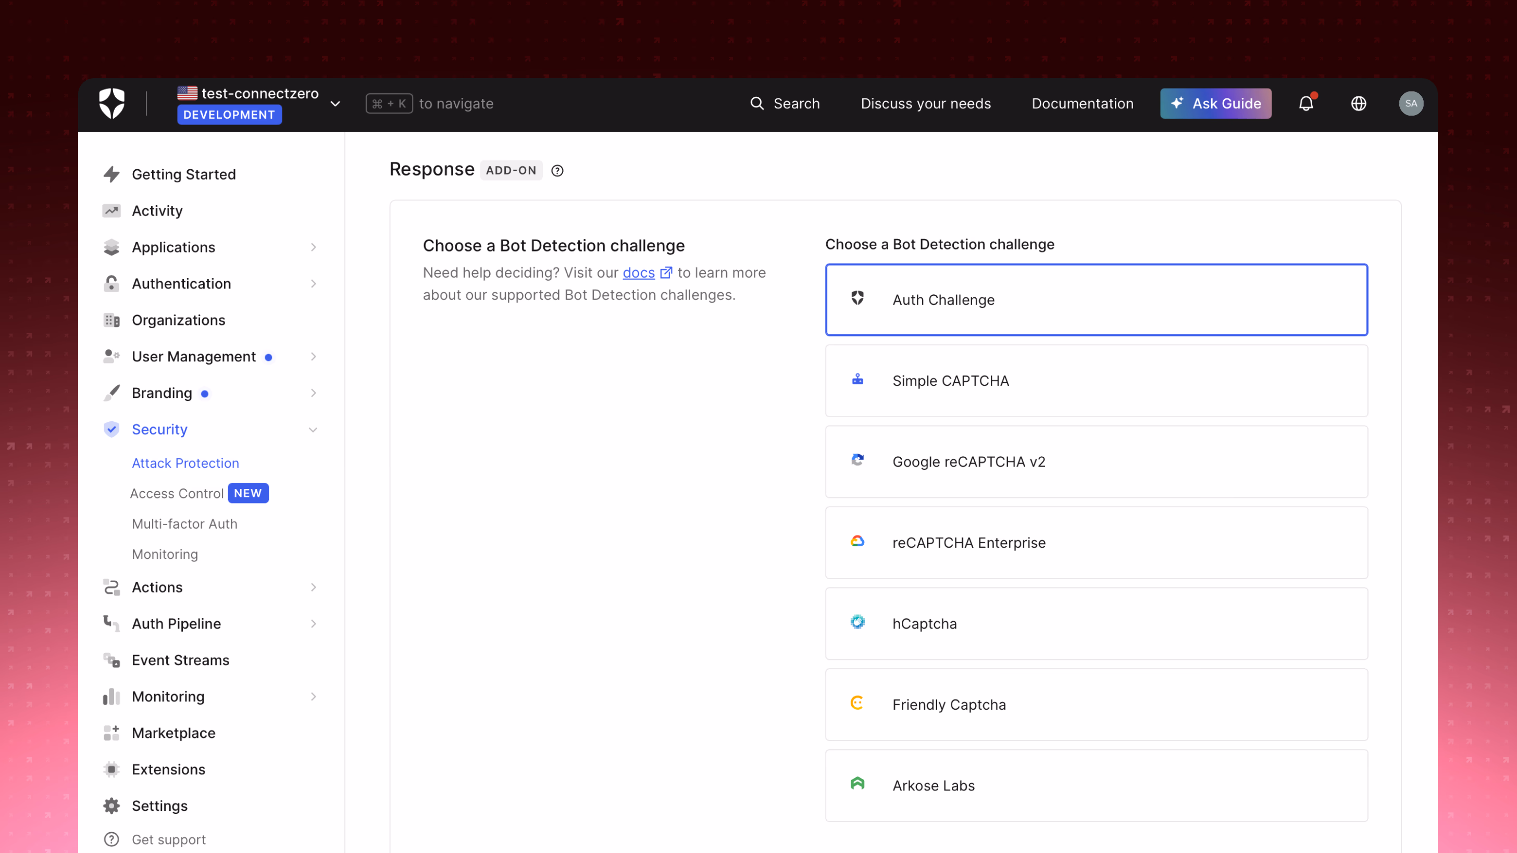Collapse the Security menu chevron

click(313, 430)
